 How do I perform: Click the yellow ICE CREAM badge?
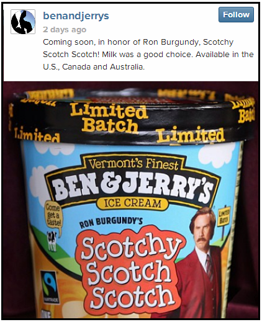click(132, 203)
